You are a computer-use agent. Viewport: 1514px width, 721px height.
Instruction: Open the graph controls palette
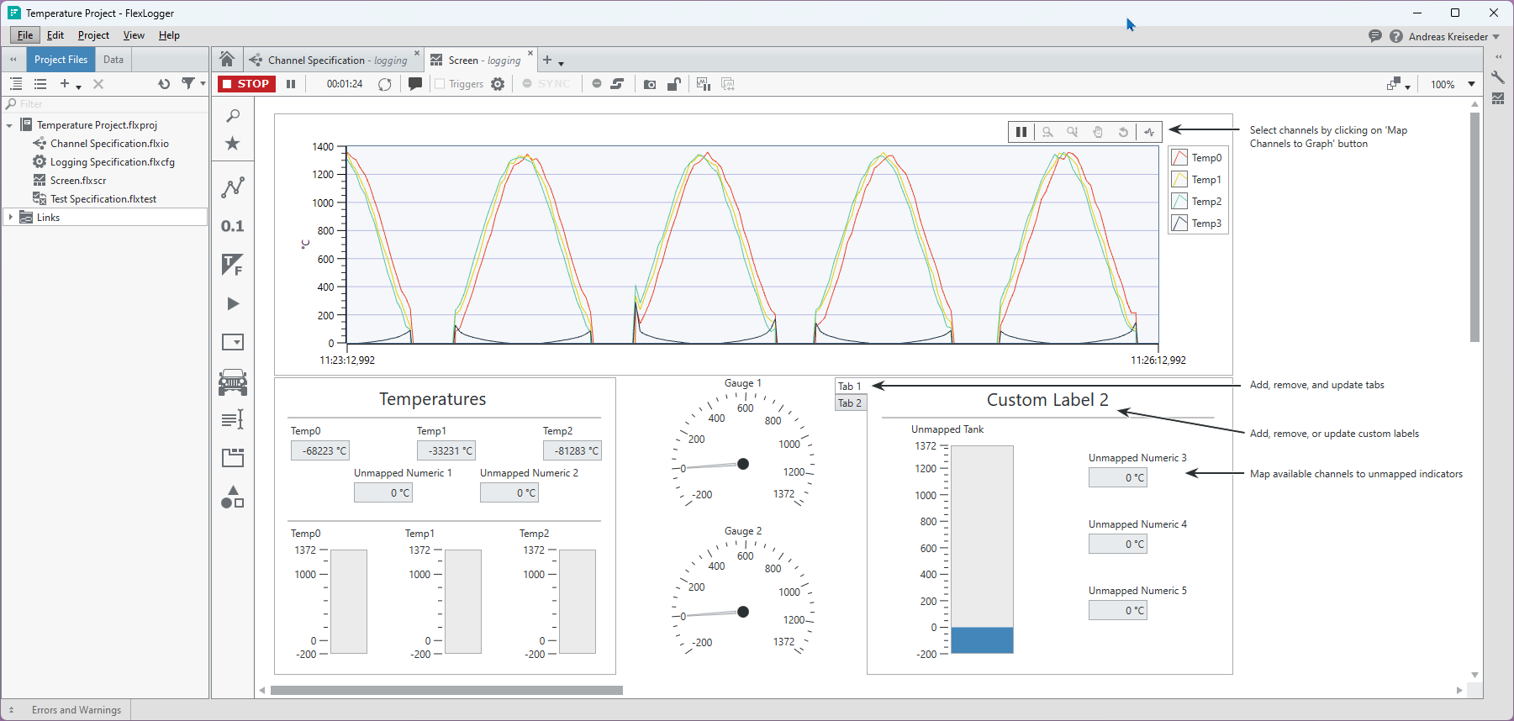coord(233,187)
